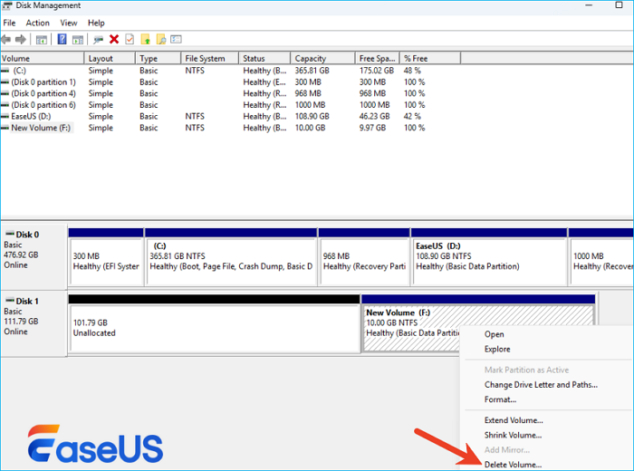Select the 968 MB Recovery partition block
Viewport: 634px width, 471px height.
point(364,257)
